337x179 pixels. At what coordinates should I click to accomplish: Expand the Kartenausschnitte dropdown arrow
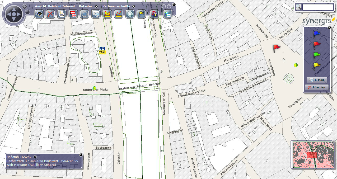pos(134,6)
